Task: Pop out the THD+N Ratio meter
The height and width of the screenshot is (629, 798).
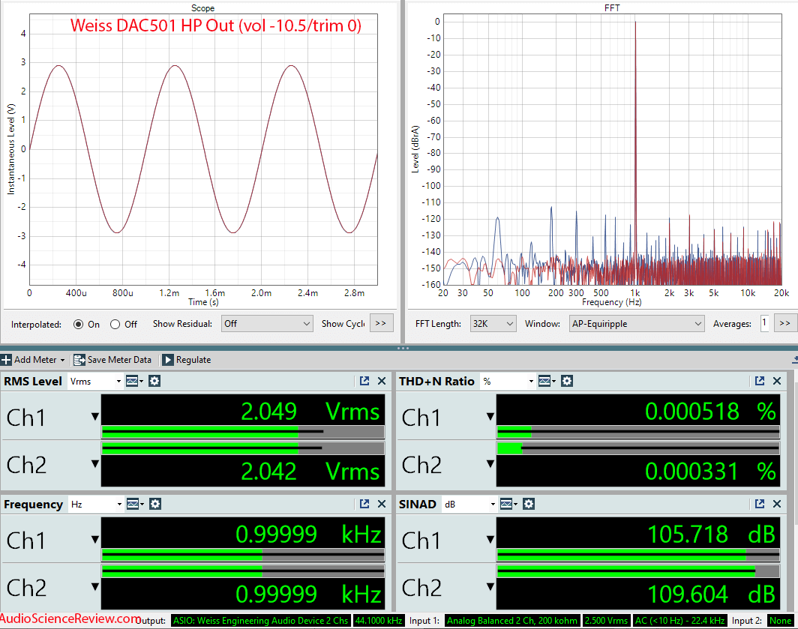Action: click(760, 381)
